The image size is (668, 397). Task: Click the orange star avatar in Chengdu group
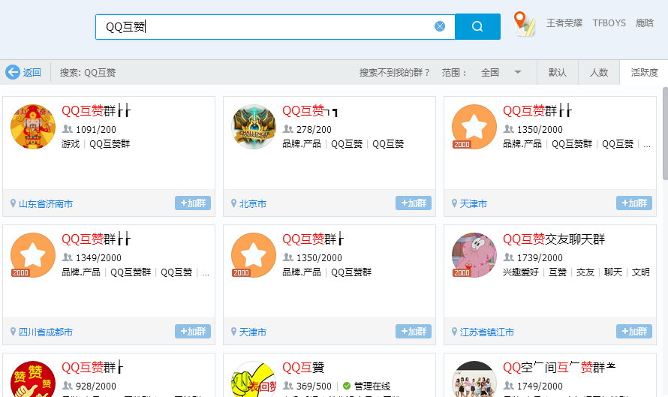pos(33,255)
